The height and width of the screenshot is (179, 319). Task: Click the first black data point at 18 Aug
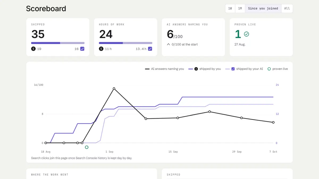pyautogui.click(x=46, y=143)
